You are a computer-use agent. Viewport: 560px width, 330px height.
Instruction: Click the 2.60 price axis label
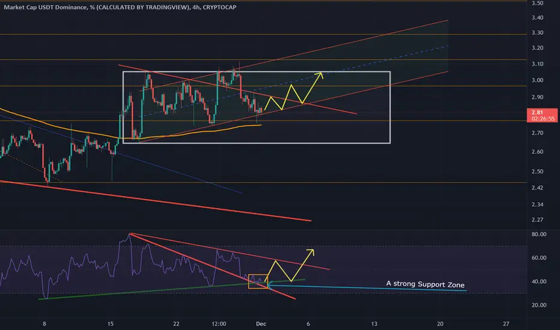click(x=538, y=152)
